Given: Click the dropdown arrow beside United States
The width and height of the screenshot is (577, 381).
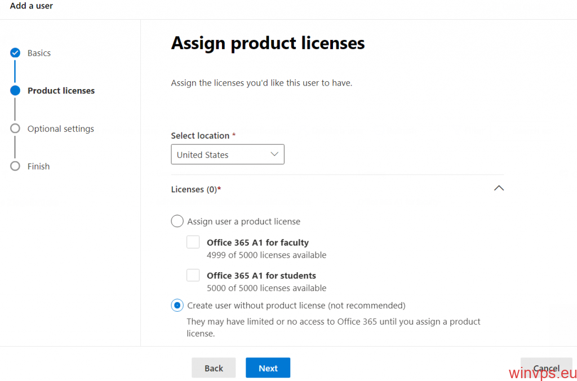Looking at the screenshot, I should pos(274,154).
